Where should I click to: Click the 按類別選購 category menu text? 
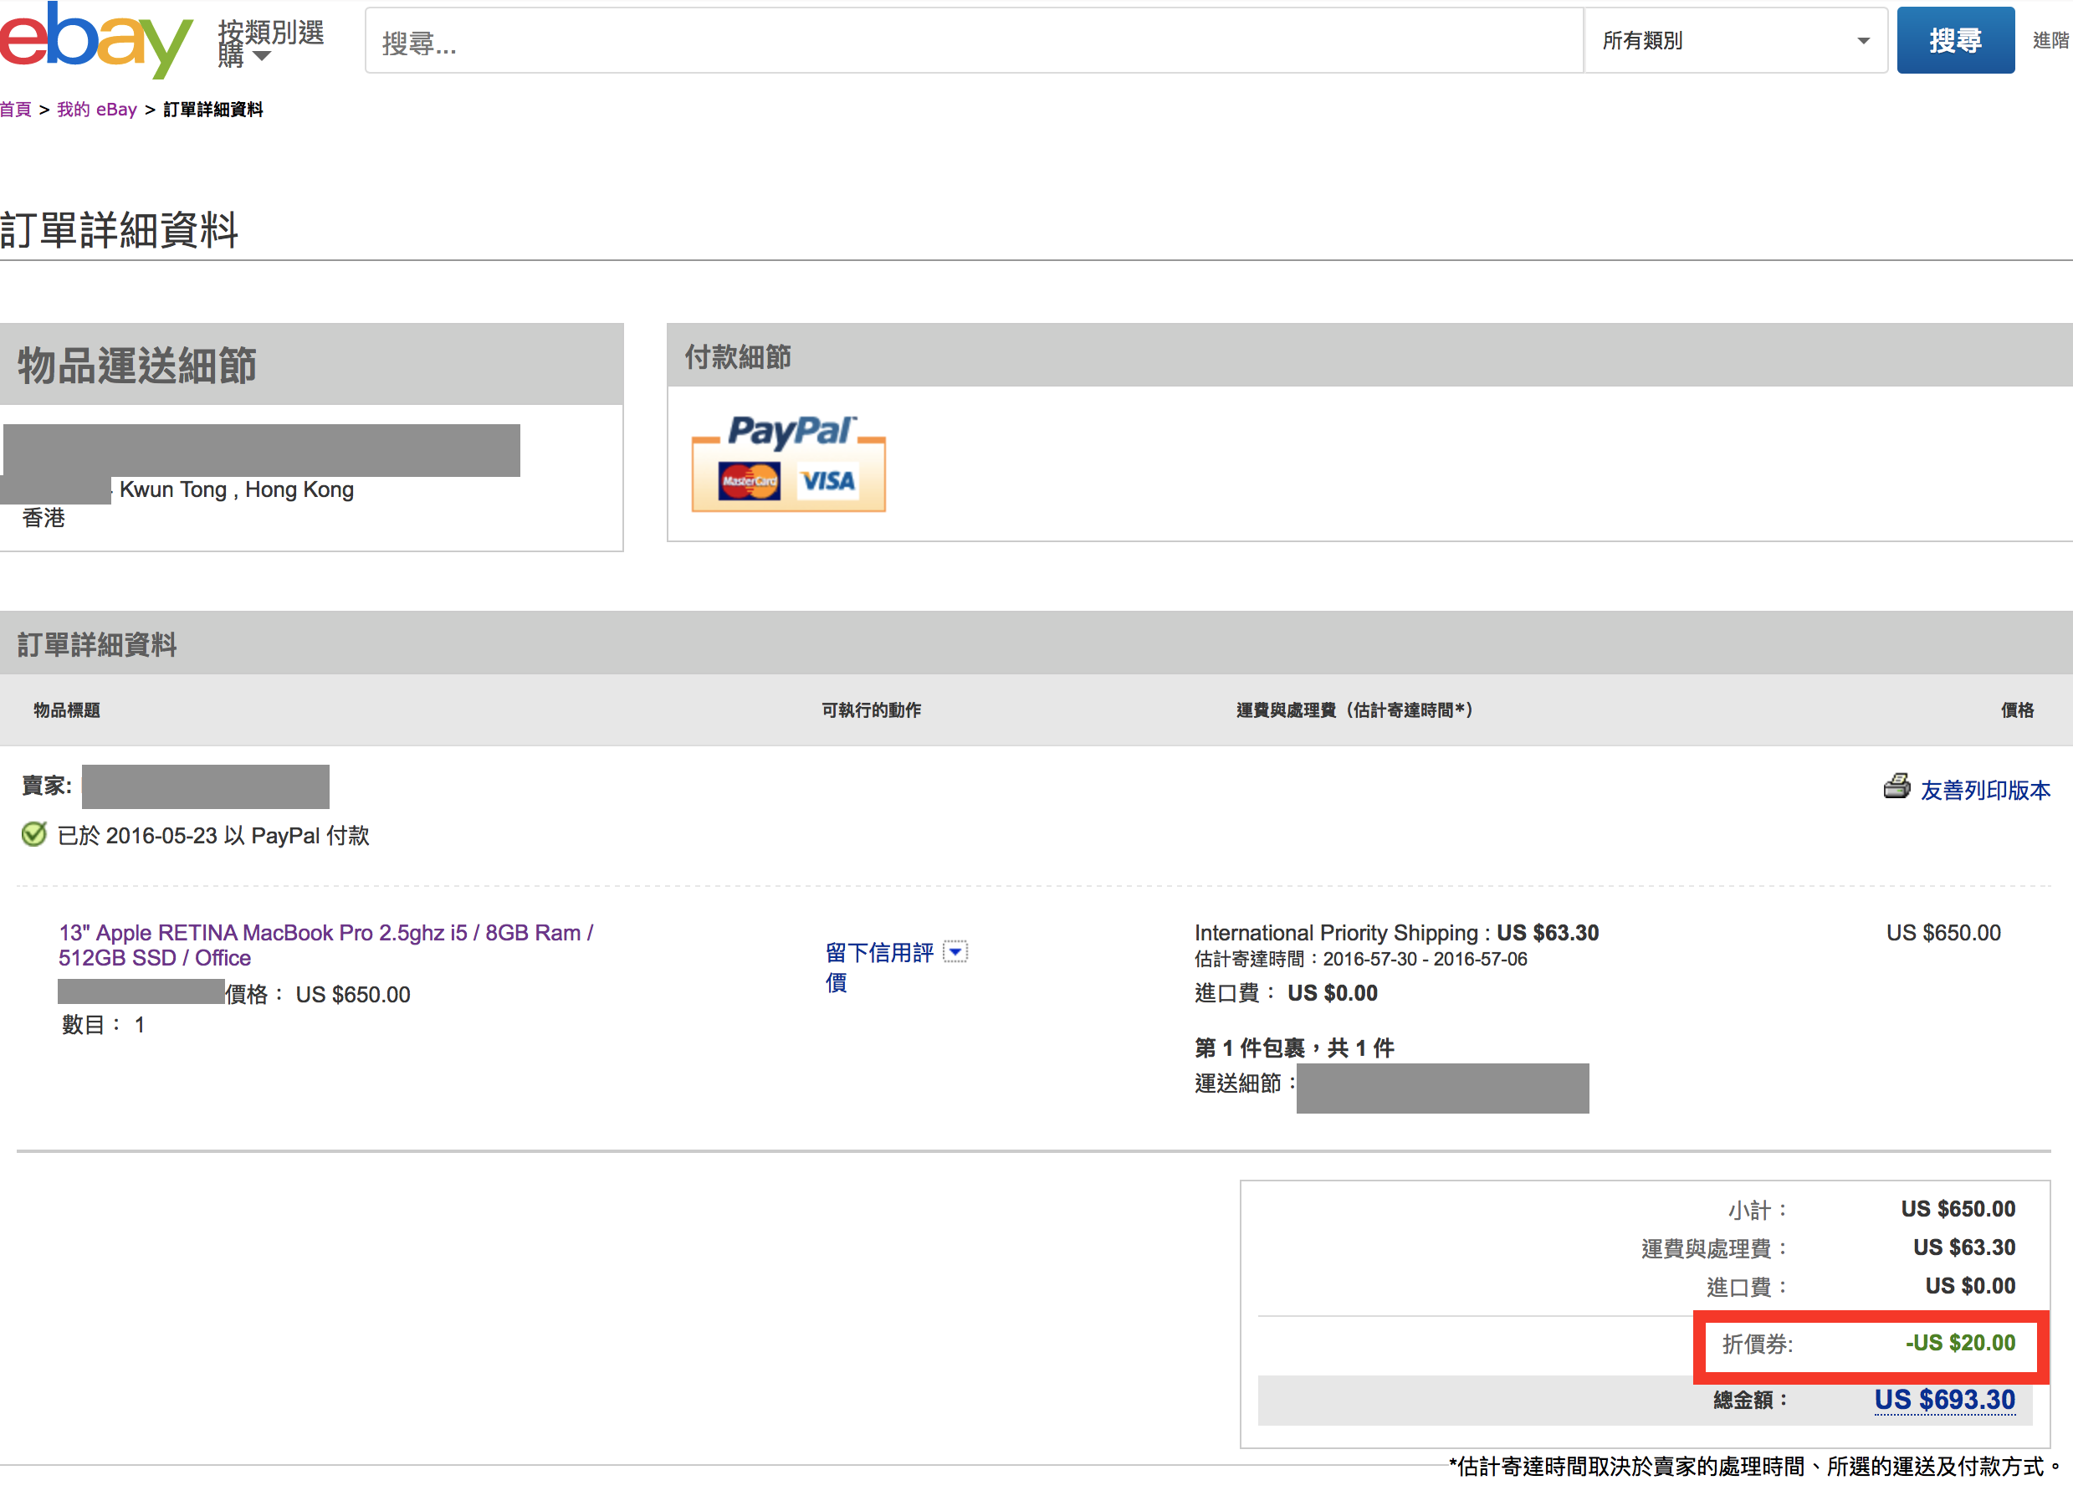271,33
